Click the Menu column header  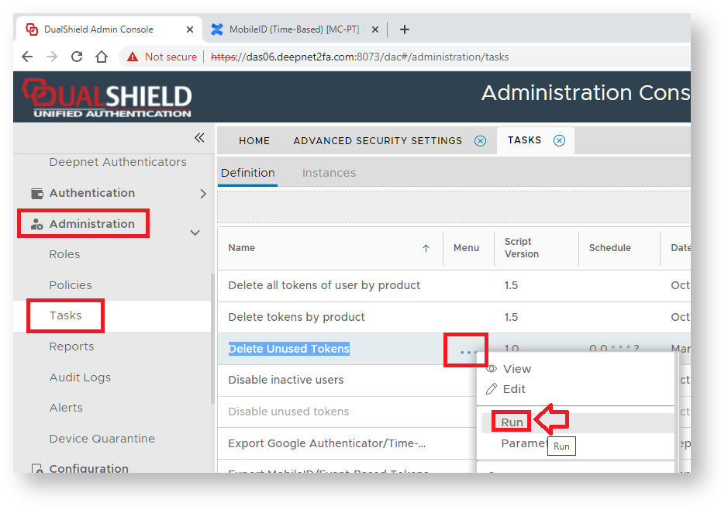click(x=466, y=248)
